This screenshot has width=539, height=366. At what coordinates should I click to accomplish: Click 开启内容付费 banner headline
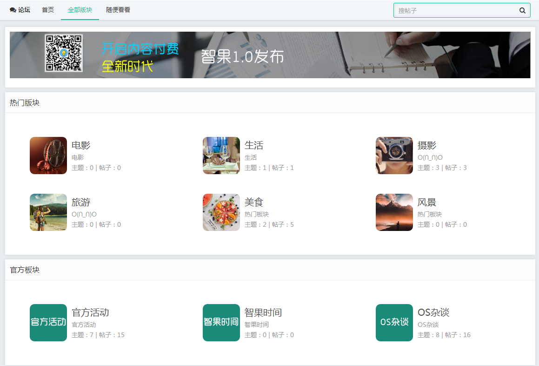[140, 49]
